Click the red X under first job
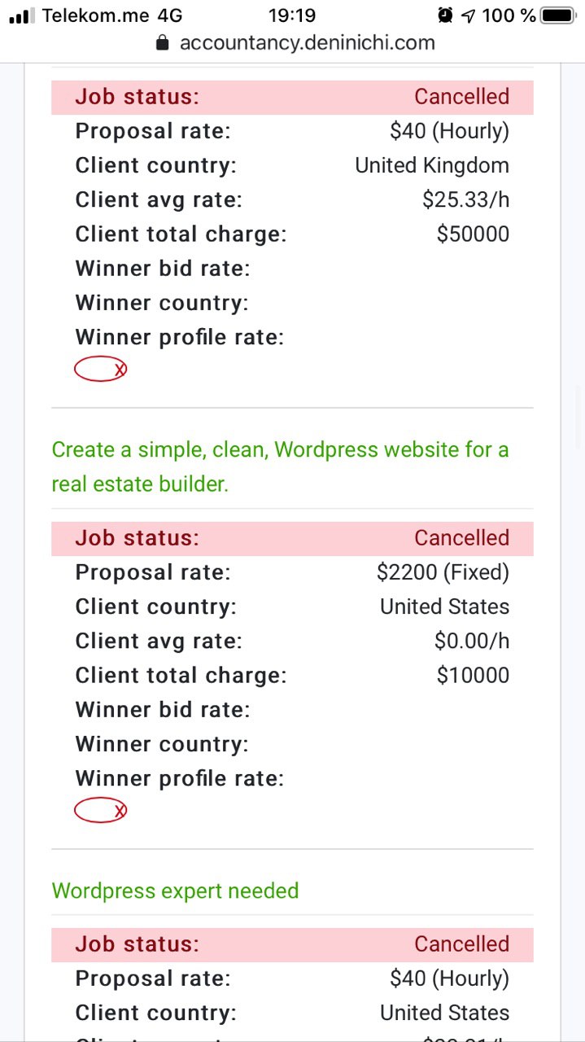 pyautogui.click(x=120, y=370)
